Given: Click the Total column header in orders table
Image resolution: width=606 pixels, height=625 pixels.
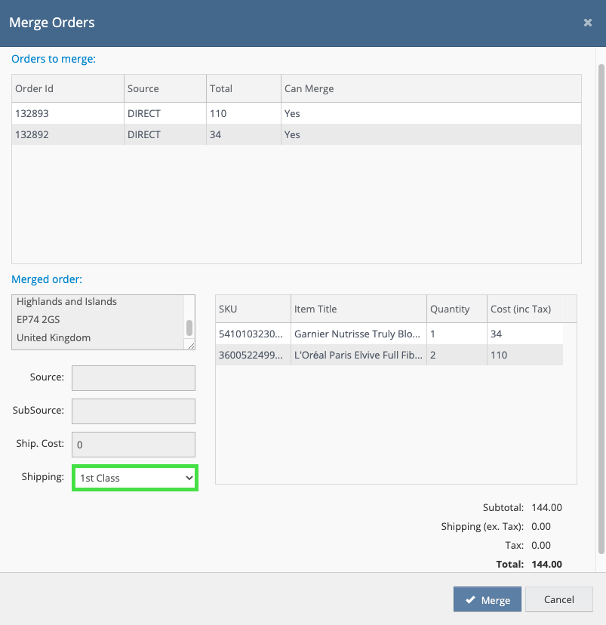Looking at the screenshot, I should click(243, 88).
